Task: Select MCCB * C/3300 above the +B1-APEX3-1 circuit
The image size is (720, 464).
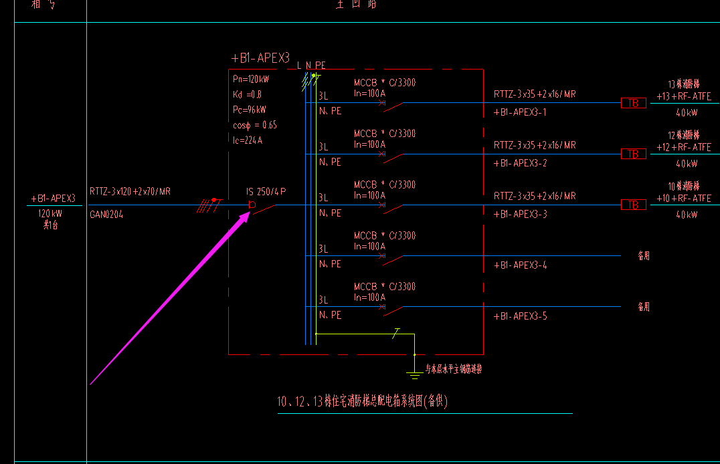Action: click(385, 83)
